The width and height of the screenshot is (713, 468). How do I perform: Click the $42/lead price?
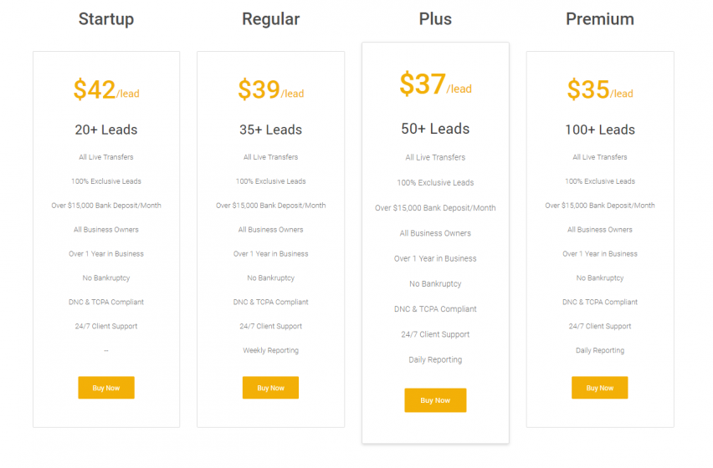106,89
